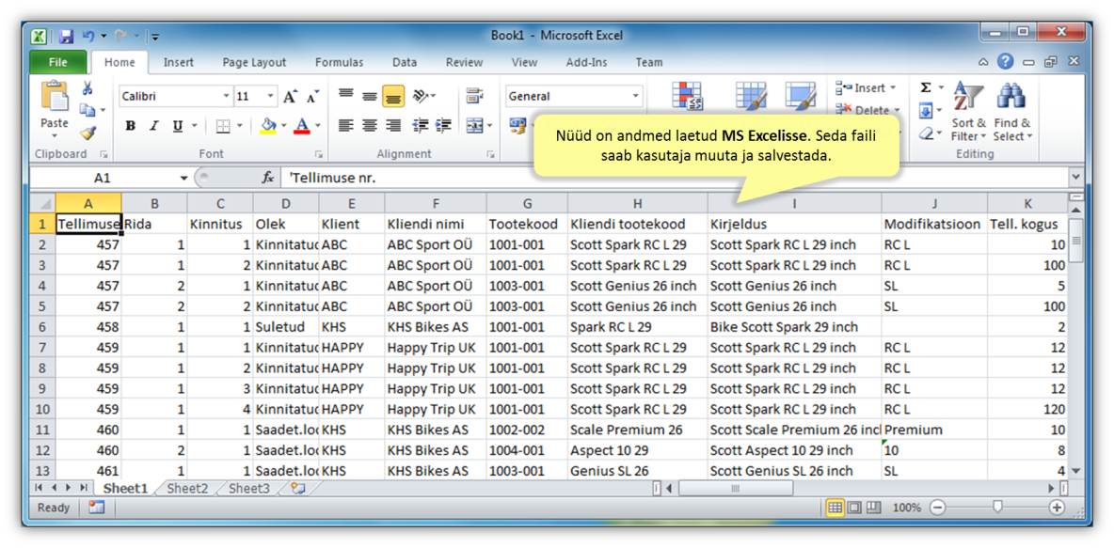Open Insert Function with the fx button
Screen dimensions: 1114x548
click(x=268, y=178)
